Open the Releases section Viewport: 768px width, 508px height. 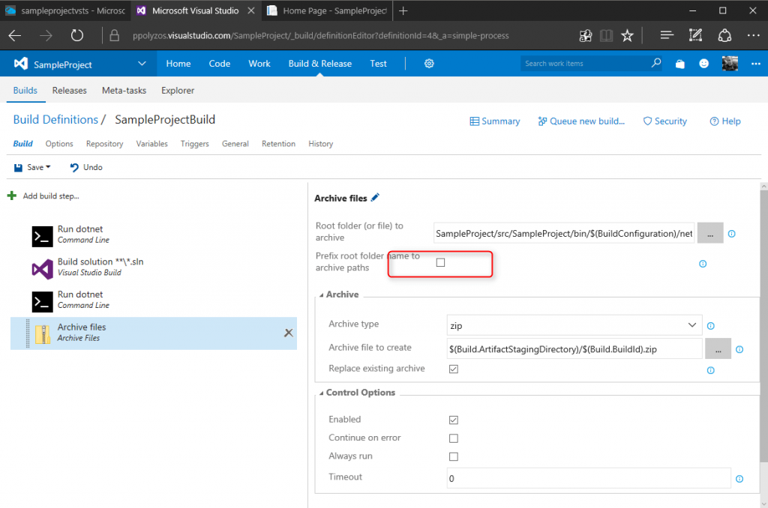coord(69,90)
